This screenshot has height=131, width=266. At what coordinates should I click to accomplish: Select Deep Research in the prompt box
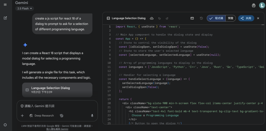(x=42, y=116)
